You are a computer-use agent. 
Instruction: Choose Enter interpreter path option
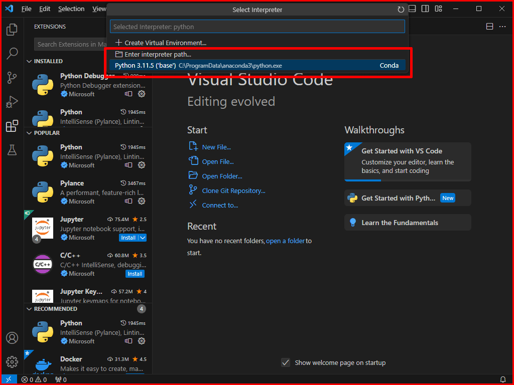(258, 54)
